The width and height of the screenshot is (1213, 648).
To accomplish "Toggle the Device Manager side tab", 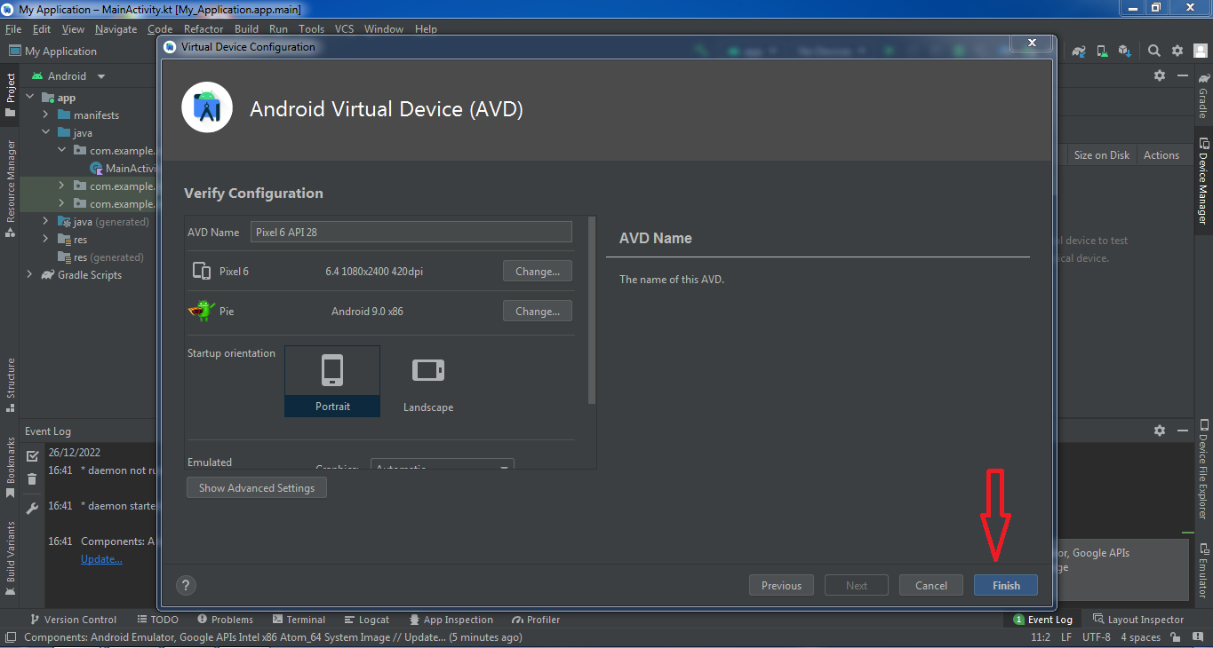I will pos(1203,181).
